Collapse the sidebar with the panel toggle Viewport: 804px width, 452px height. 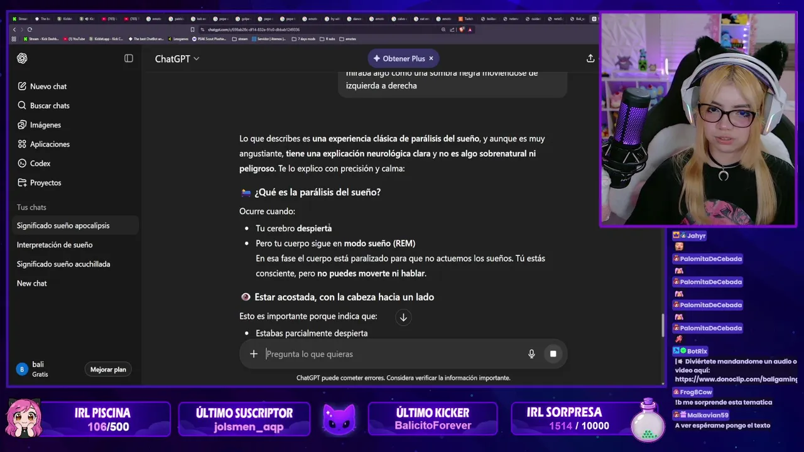click(x=129, y=58)
